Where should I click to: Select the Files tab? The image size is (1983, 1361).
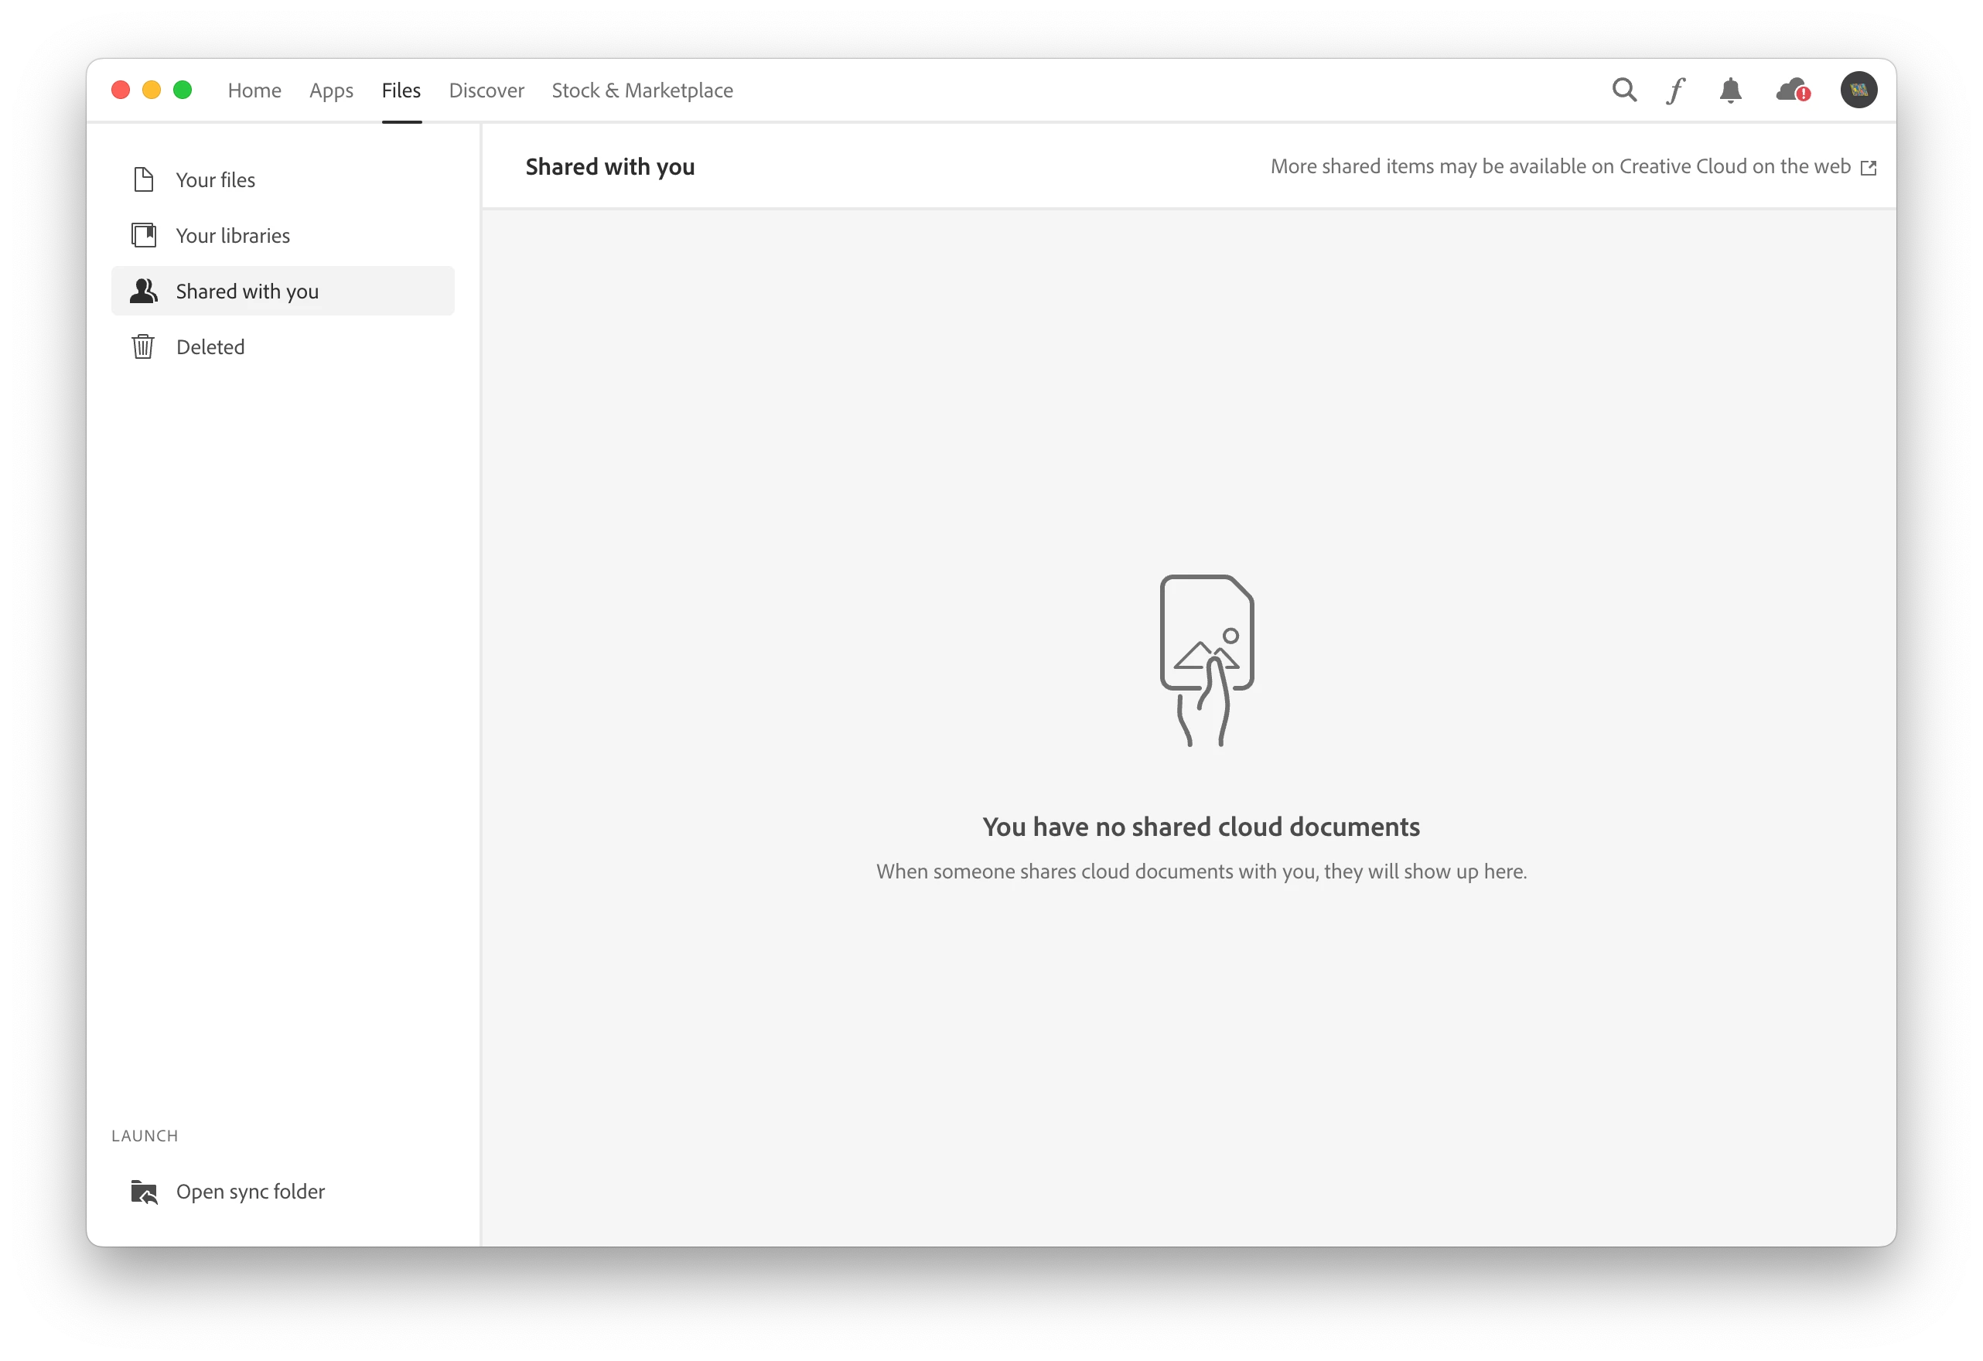coord(401,90)
